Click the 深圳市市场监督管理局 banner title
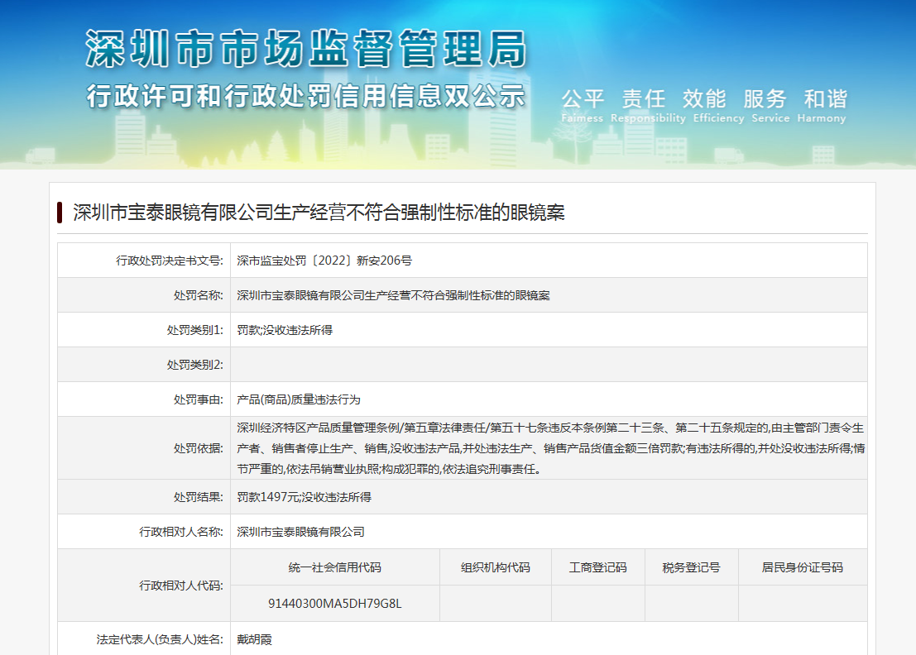 pos(305,49)
